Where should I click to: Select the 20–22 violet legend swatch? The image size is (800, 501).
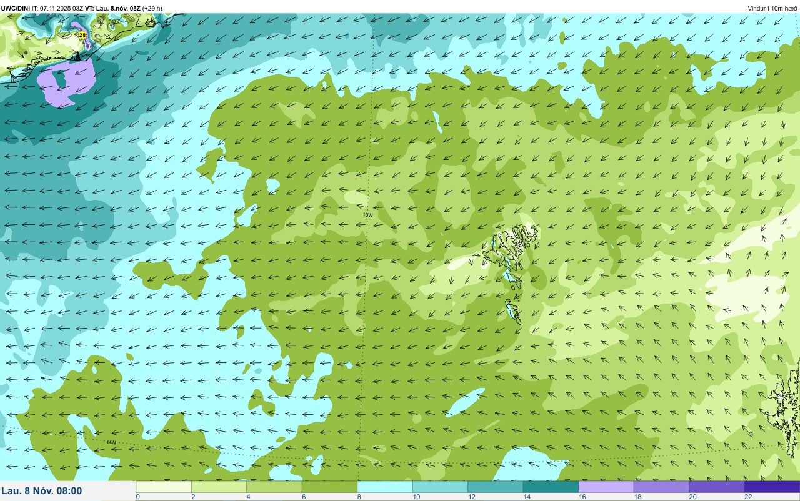pyautogui.click(x=717, y=487)
